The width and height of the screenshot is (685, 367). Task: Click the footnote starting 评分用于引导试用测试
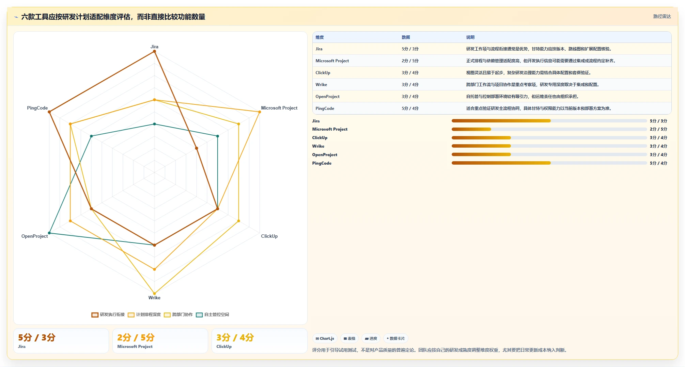click(x=440, y=350)
